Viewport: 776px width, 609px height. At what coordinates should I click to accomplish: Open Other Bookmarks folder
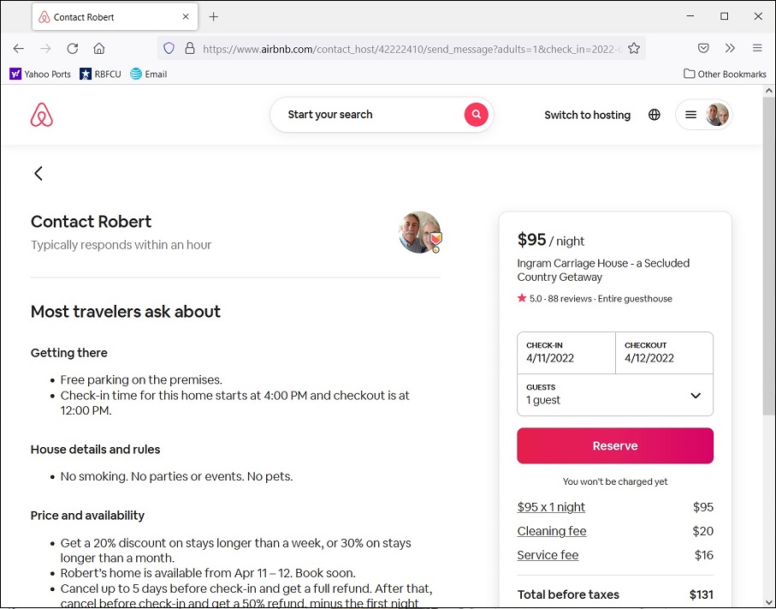coord(725,74)
